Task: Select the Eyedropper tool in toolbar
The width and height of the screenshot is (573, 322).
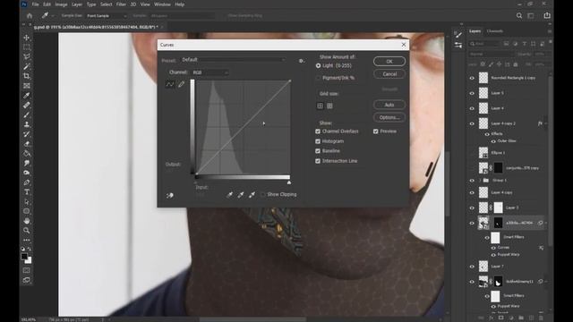Action: coord(27,96)
